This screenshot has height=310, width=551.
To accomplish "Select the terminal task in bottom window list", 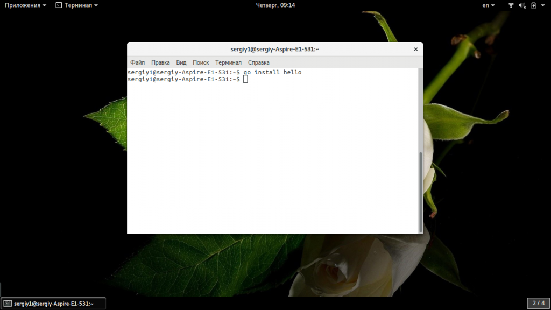I will (x=53, y=304).
